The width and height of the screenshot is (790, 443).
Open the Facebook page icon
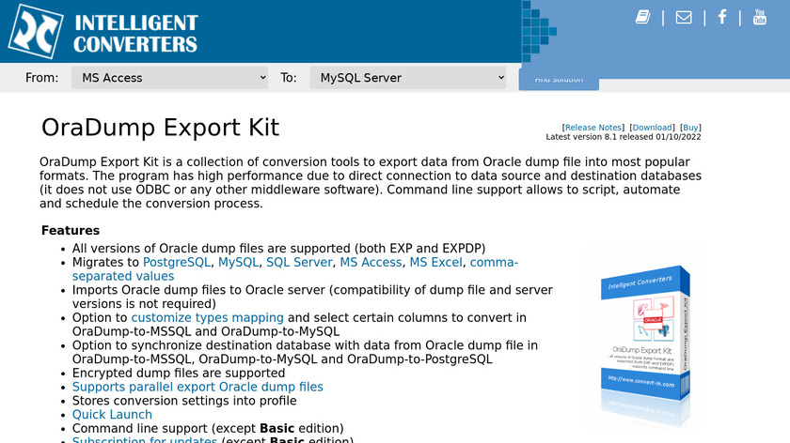722,17
